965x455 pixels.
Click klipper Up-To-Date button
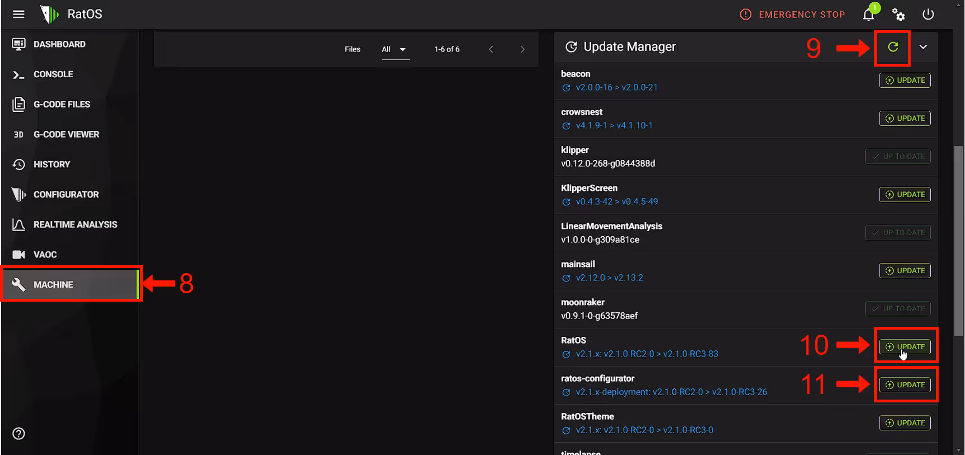pos(898,156)
